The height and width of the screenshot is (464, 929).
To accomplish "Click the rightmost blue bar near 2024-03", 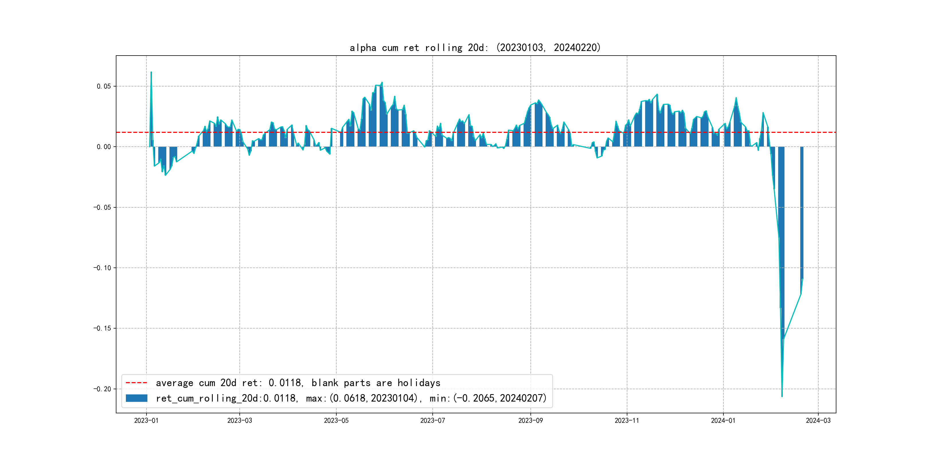I will (802, 213).
